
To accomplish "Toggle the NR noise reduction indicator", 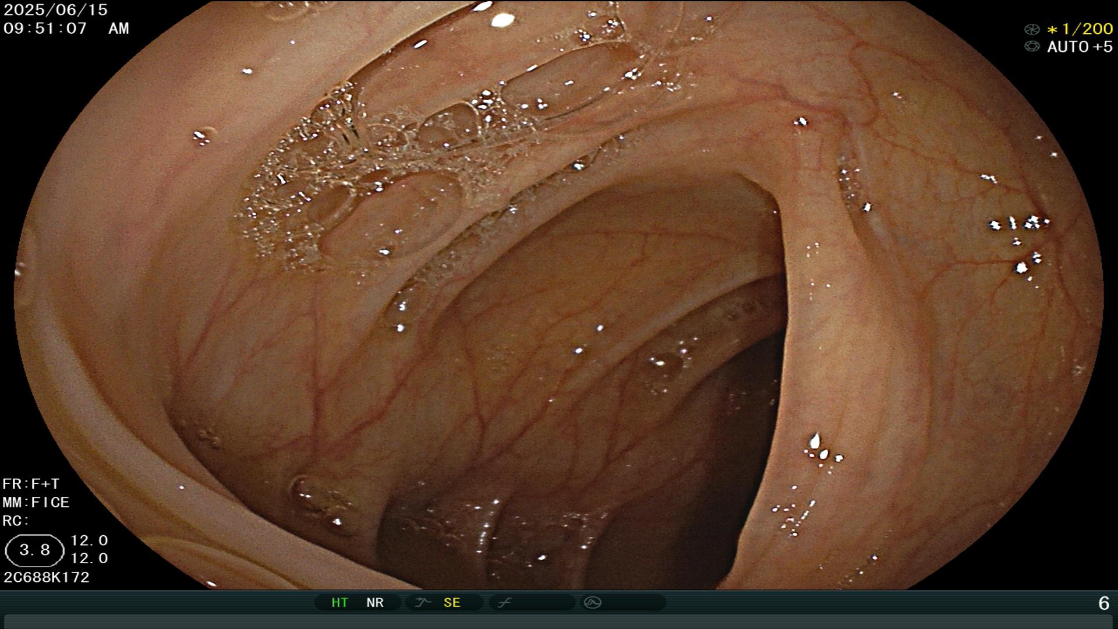I will tap(375, 603).
